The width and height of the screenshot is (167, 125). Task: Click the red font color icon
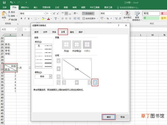click(x=49, y=19)
